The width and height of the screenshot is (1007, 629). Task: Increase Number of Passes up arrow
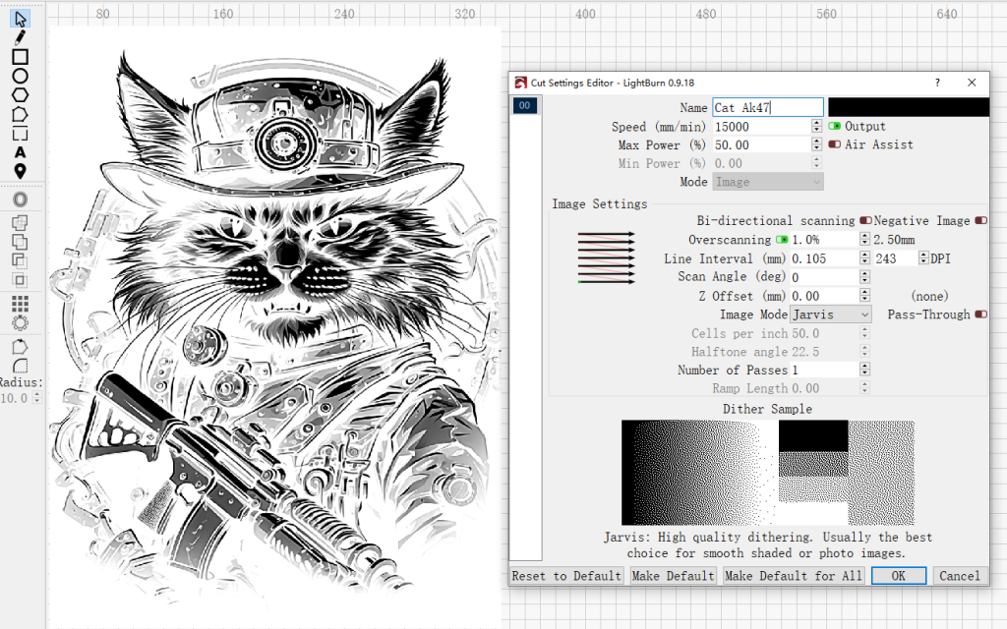[x=864, y=366]
